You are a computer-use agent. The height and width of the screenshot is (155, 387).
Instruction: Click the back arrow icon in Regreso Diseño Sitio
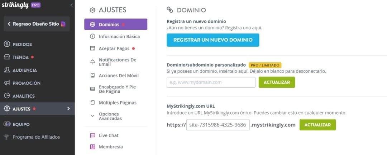point(9,24)
